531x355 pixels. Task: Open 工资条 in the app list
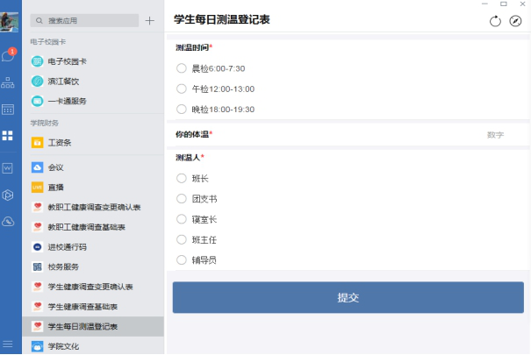59,142
